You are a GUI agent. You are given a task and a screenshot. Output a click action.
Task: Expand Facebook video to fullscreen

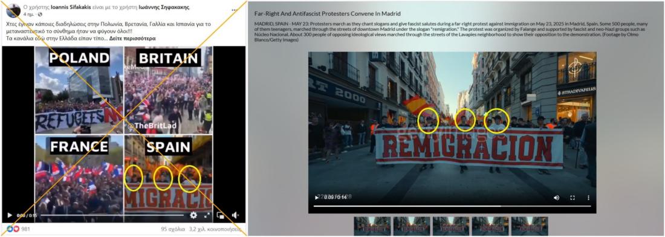tap(207, 215)
